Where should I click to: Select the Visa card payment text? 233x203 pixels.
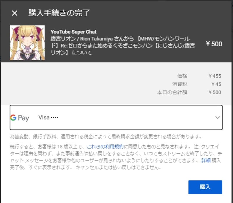click(x=48, y=118)
